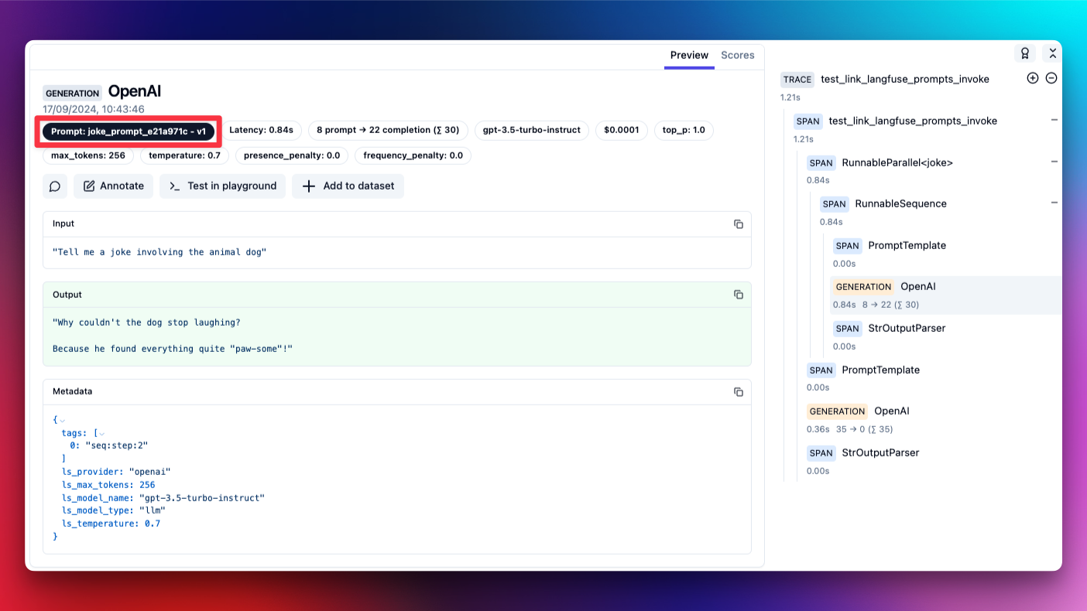This screenshot has height=611, width=1087.
Task: Select the Preview tab
Action: [x=689, y=55]
